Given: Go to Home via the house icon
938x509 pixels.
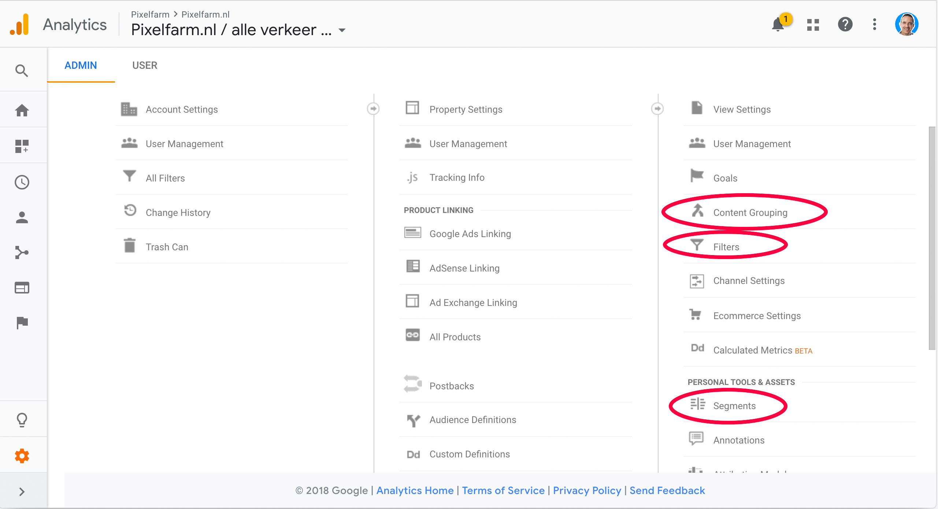Looking at the screenshot, I should coord(22,110).
